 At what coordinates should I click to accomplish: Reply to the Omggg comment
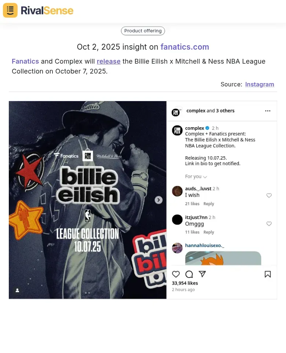tap(209, 232)
